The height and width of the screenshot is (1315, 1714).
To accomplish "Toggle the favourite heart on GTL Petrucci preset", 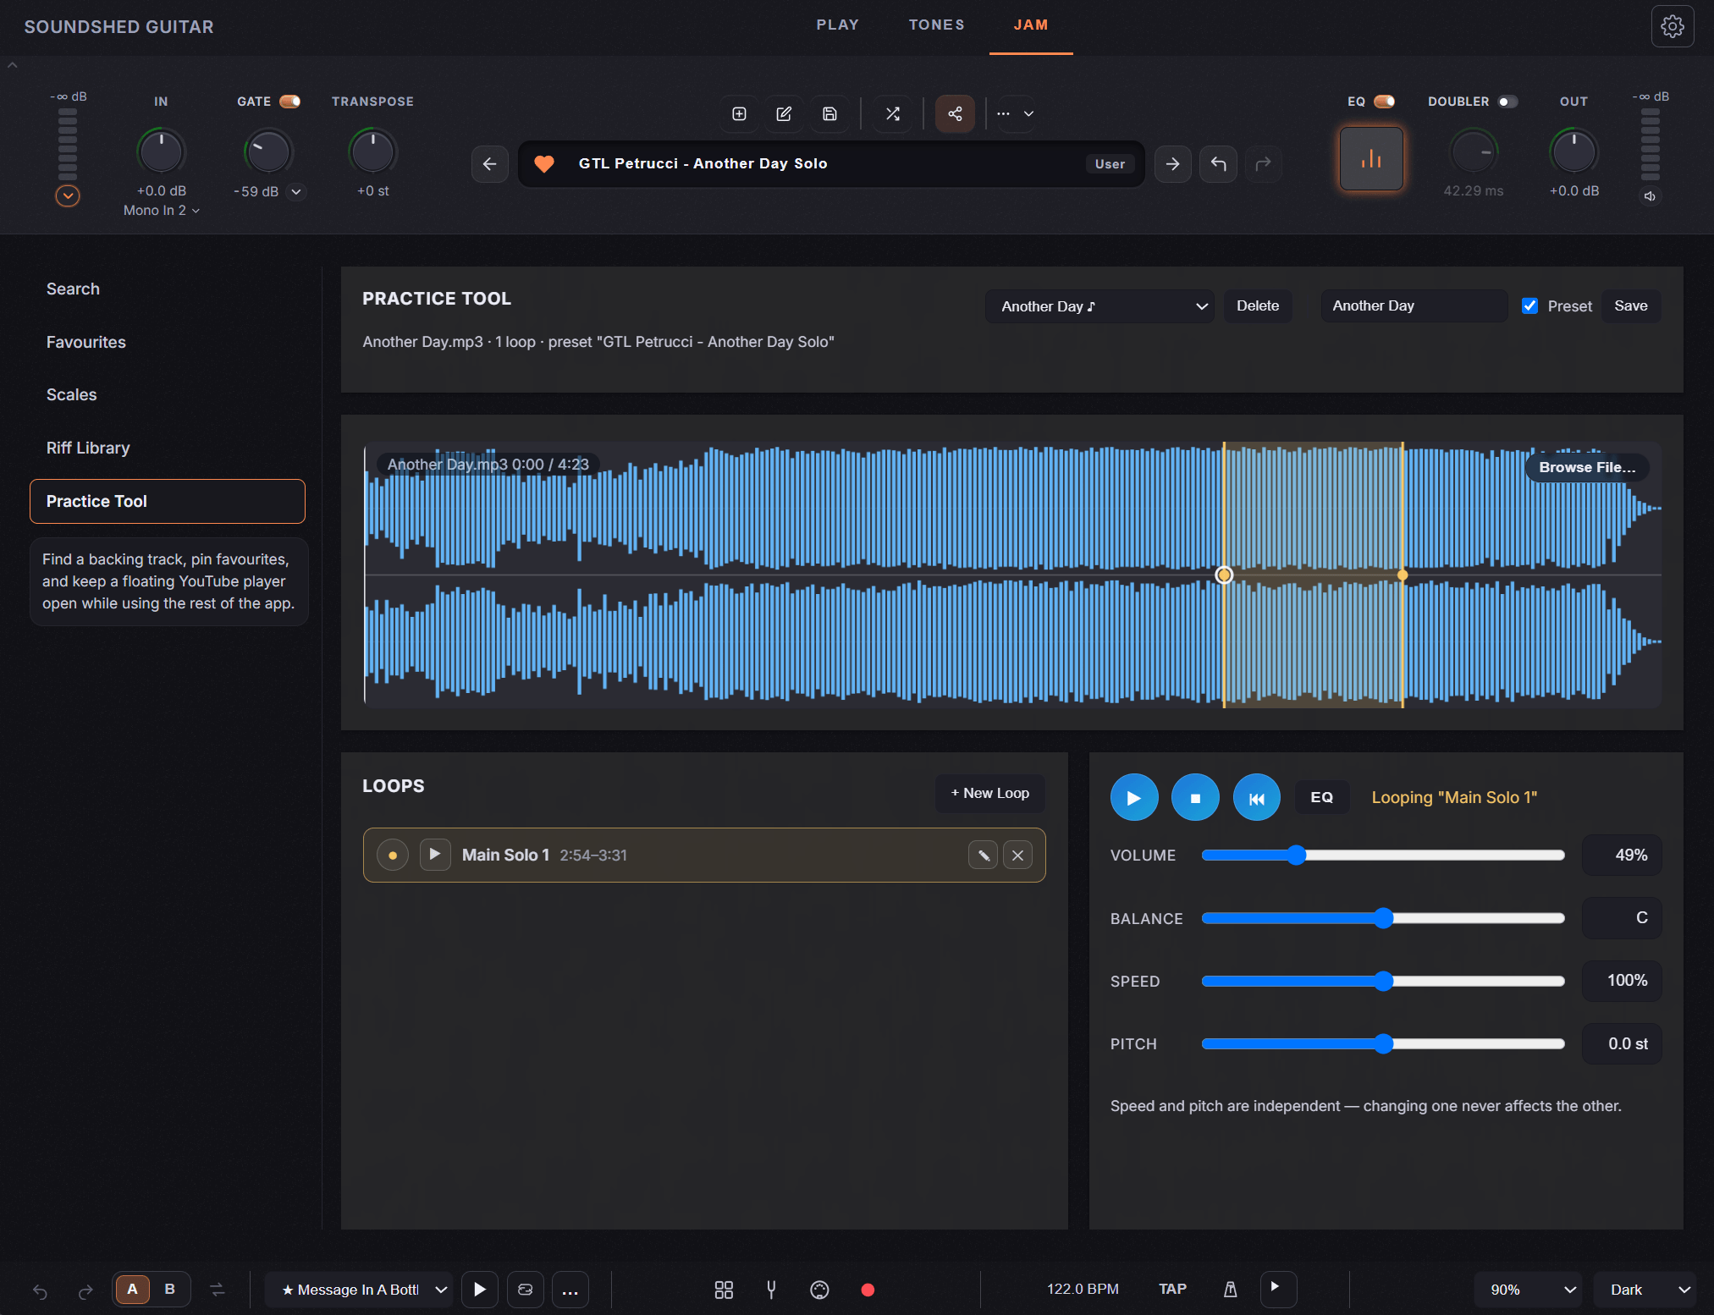I will click(x=544, y=163).
